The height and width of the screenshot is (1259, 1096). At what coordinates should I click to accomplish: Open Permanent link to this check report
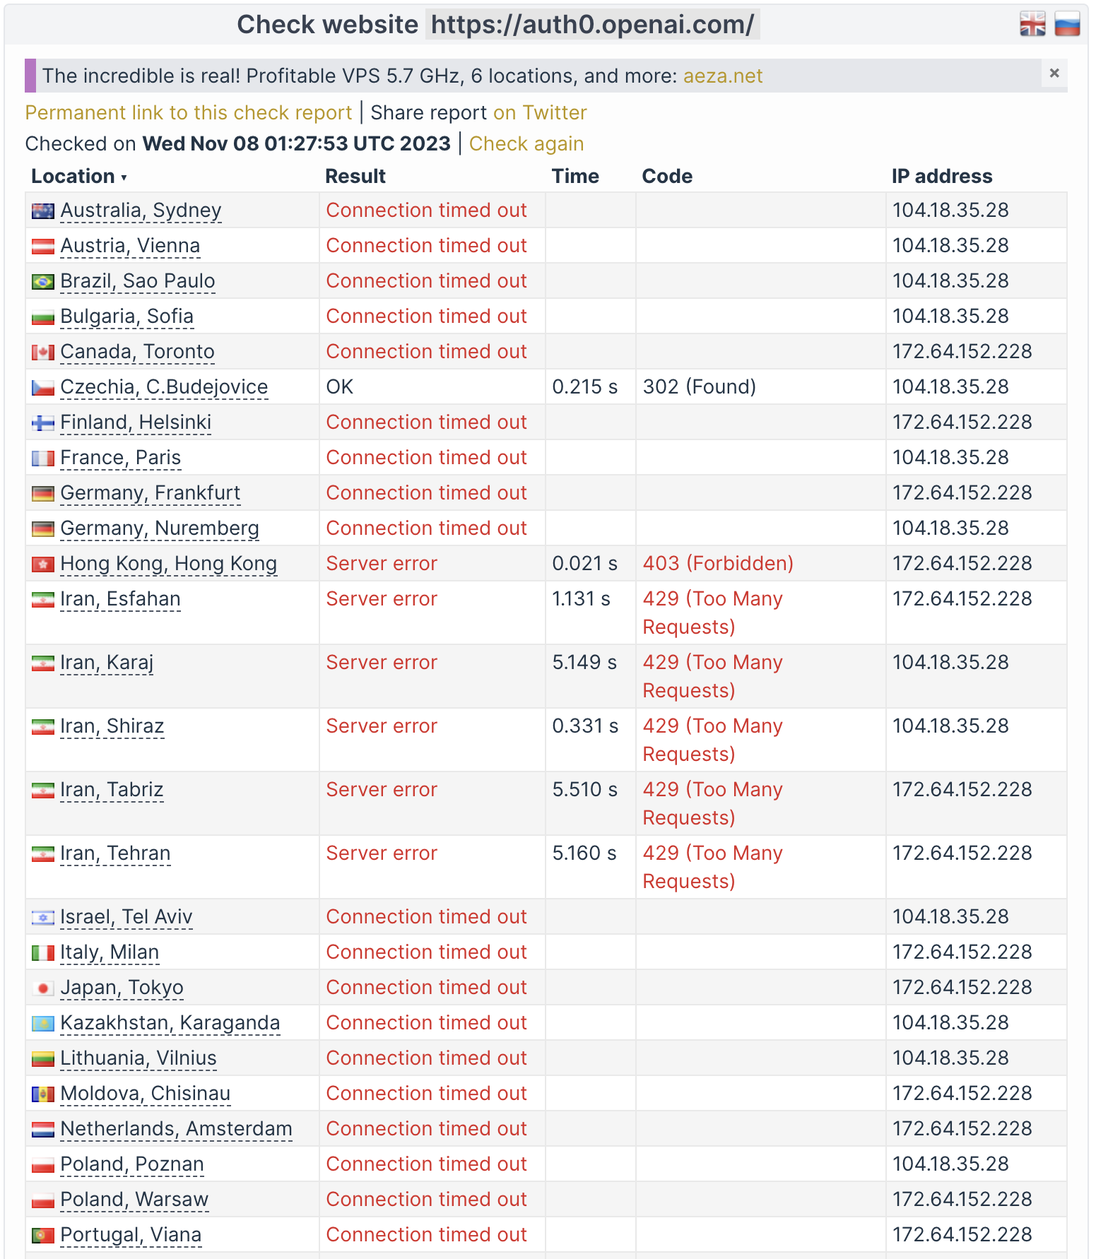(188, 112)
